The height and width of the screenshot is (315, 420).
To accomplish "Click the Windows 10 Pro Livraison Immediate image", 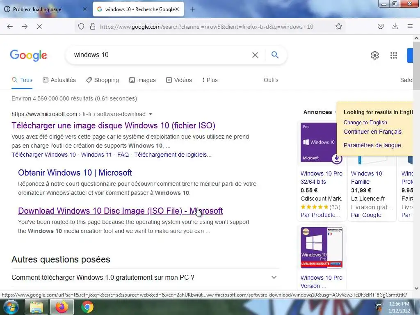I will click(x=322, y=247).
